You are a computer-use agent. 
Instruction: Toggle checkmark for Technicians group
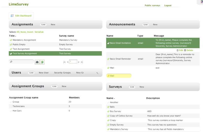pyautogui.click(x=11, y=106)
